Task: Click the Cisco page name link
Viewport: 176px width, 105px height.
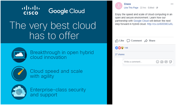Action: 127,4
